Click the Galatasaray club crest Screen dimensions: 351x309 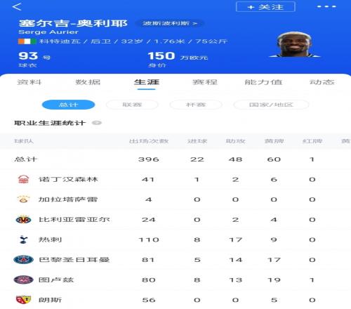(23, 199)
